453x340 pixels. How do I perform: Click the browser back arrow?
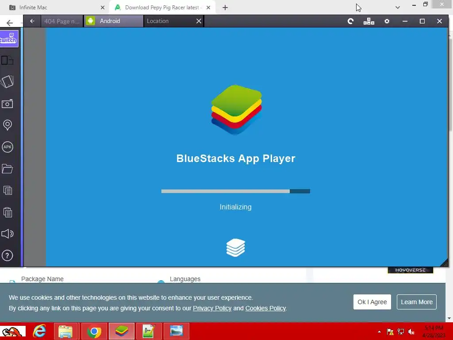(x=10, y=23)
